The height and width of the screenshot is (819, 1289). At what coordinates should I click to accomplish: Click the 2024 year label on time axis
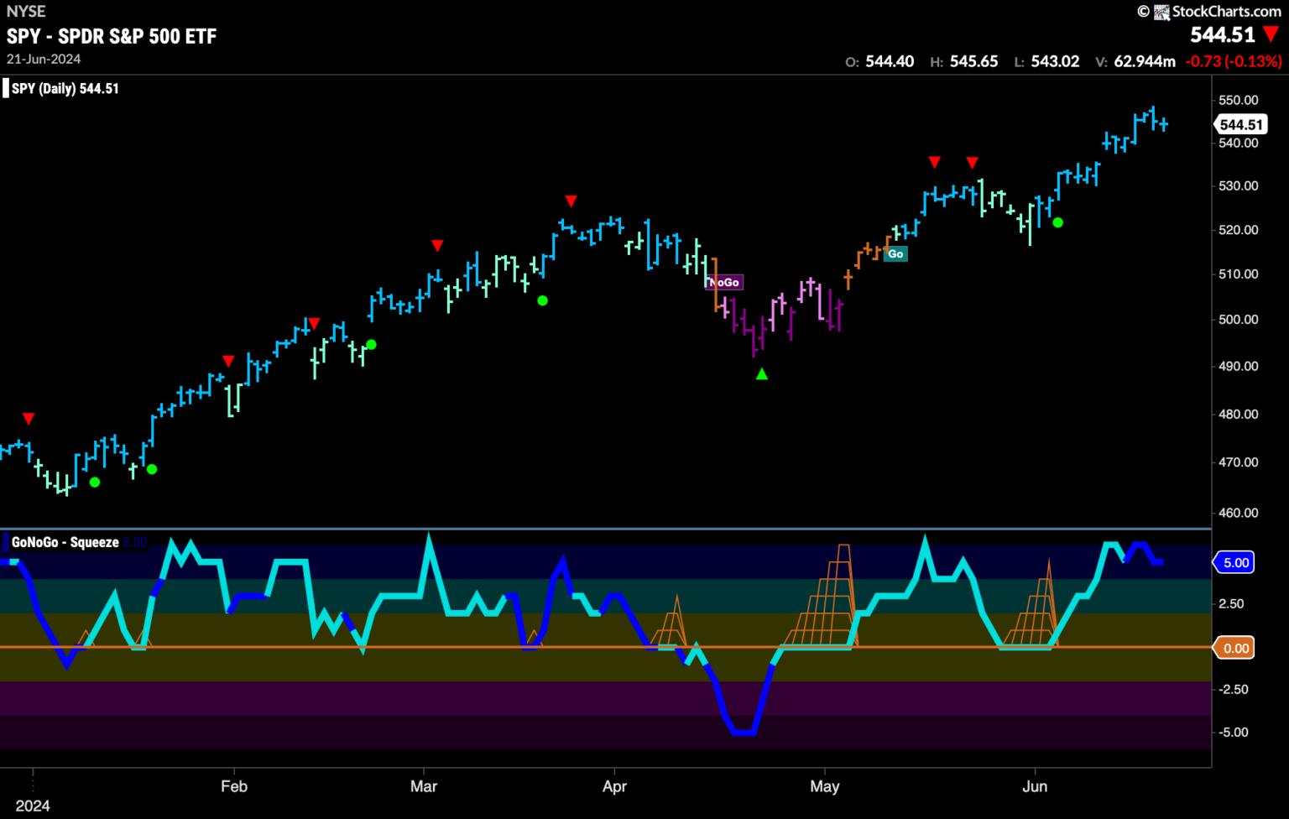pos(32,806)
